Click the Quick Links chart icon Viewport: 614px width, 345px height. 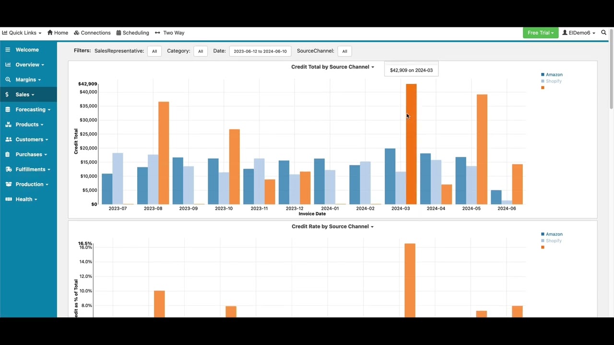[x=5, y=33]
